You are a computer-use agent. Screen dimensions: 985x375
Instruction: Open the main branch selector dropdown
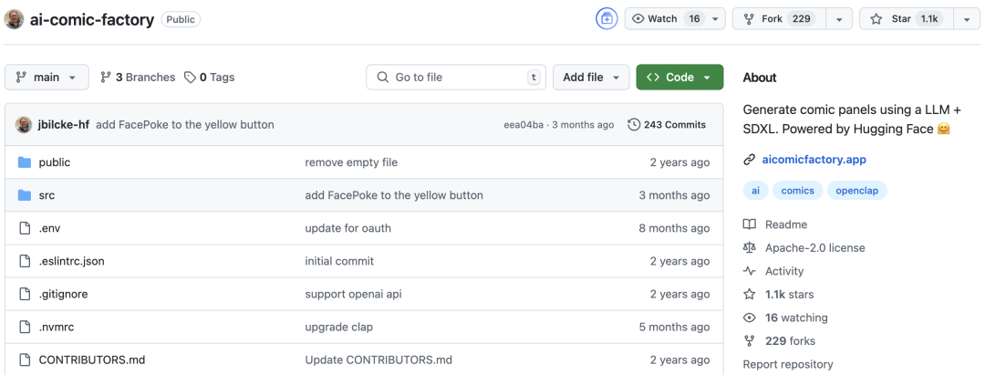[x=47, y=78]
